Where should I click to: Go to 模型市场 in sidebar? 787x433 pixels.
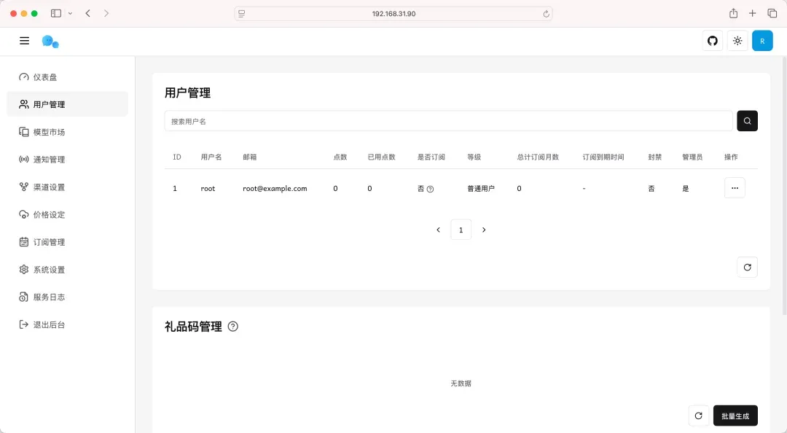click(x=67, y=132)
